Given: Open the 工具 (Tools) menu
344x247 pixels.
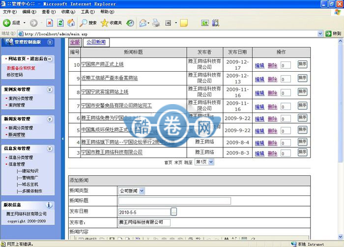Looking at the screenshot, I should click(88, 12).
